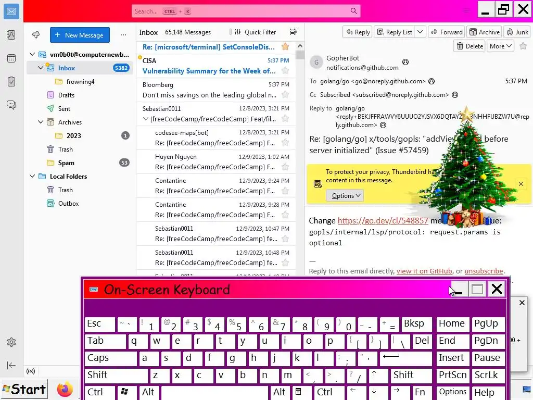This screenshot has height=400, width=533.
Task: Open Thunderbird settings gear
Action: 11,342
